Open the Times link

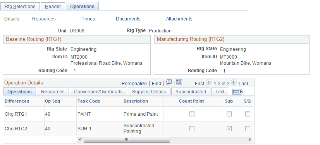88,19
